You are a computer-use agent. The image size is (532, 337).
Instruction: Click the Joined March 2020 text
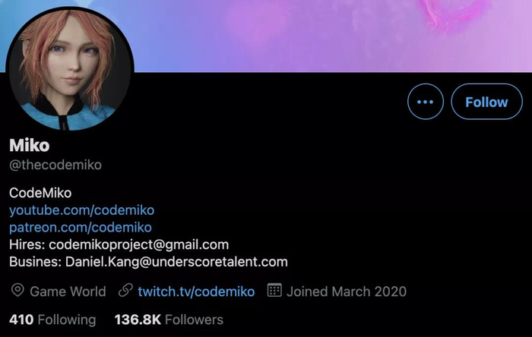pos(347,291)
